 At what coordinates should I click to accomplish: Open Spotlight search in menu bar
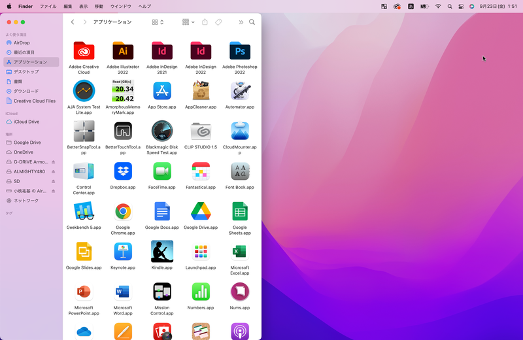(x=450, y=7)
